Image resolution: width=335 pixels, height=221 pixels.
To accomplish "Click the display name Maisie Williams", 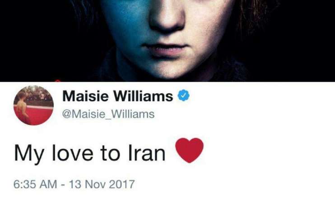I will pyautogui.click(x=118, y=96).
